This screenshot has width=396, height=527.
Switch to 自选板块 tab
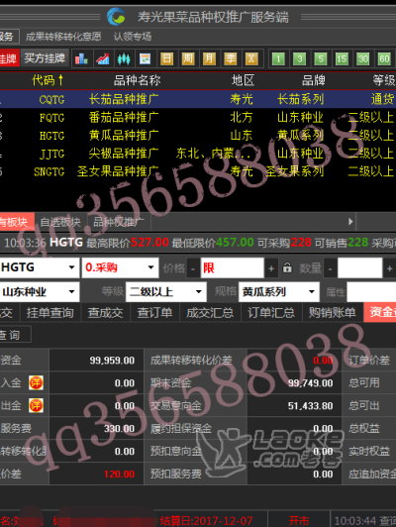pyautogui.click(x=60, y=222)
